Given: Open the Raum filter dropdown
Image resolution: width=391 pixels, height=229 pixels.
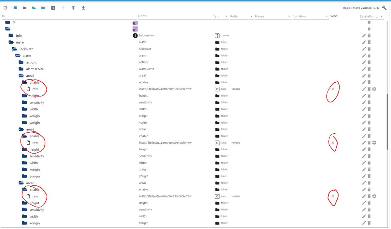Looking at the screenshot, I should coord(273,16).
